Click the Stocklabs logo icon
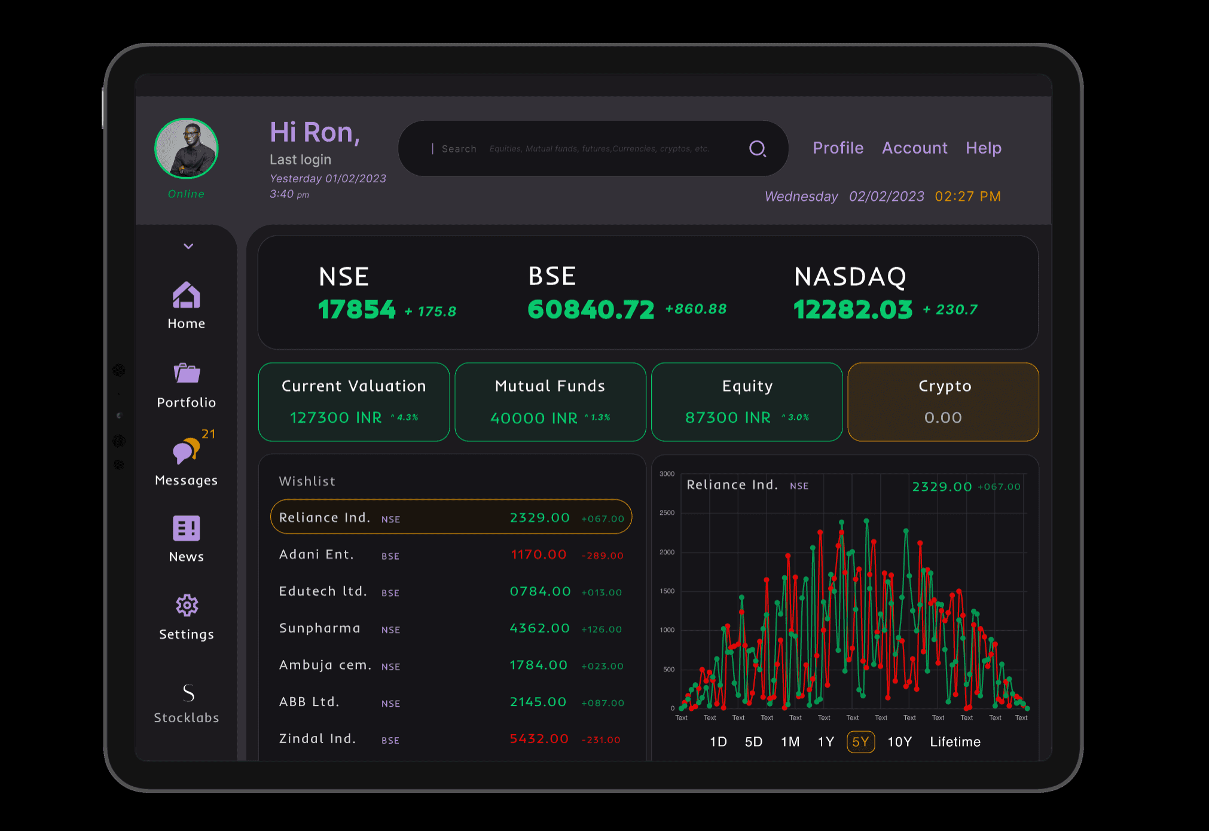The width and height of the screenshot is (1209, 831). tap(188, 693)
